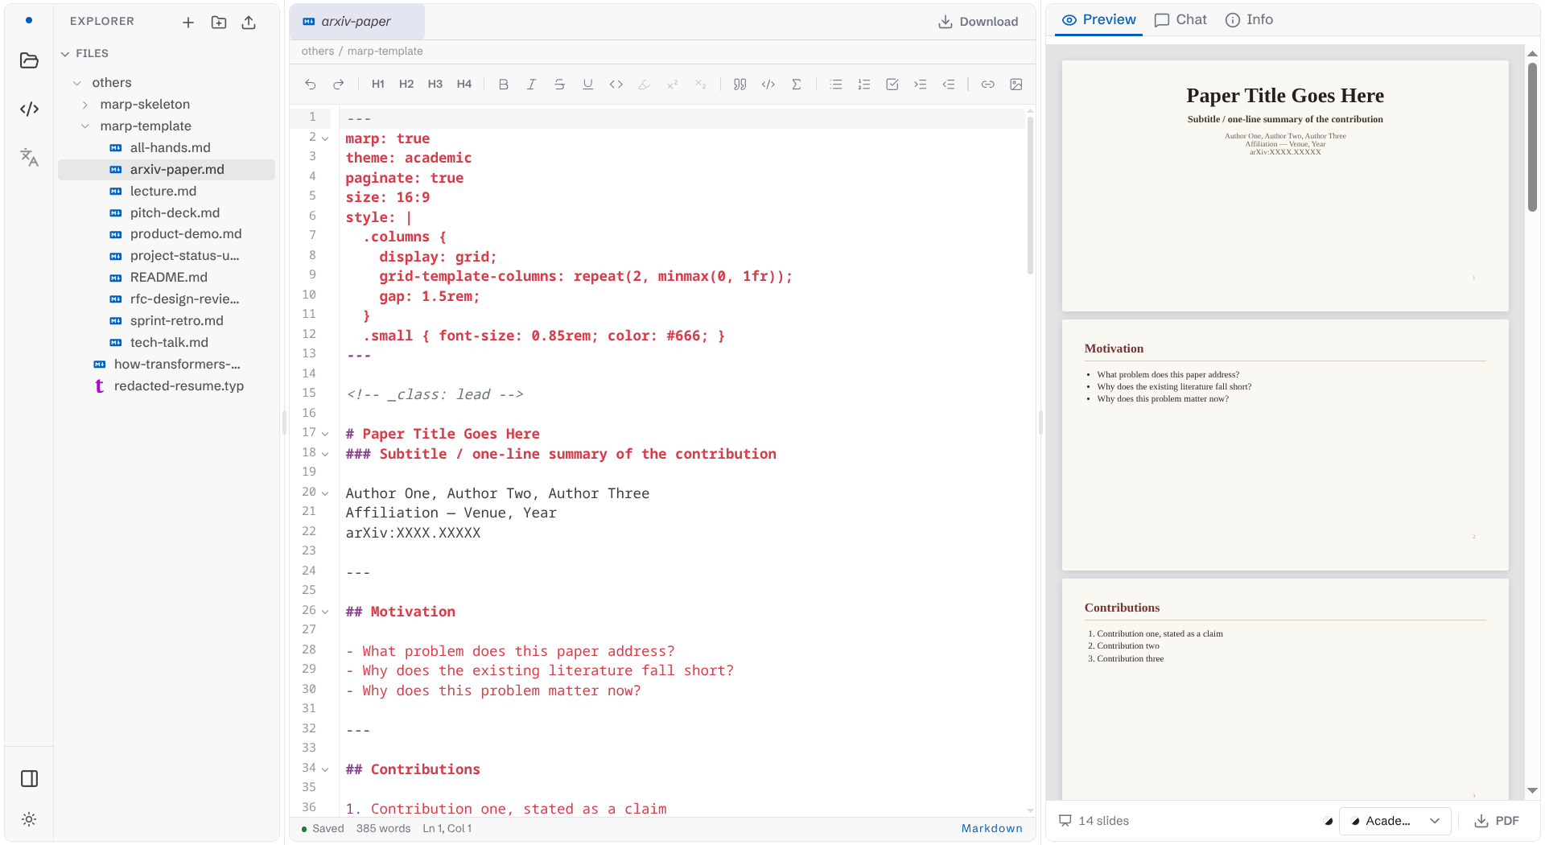
Task: Insert a math formula with sigma icon
Action: coord(797,84)
